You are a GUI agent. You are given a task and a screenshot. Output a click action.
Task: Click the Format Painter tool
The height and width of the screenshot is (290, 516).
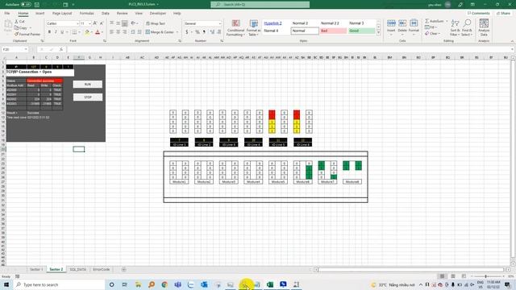27,34
